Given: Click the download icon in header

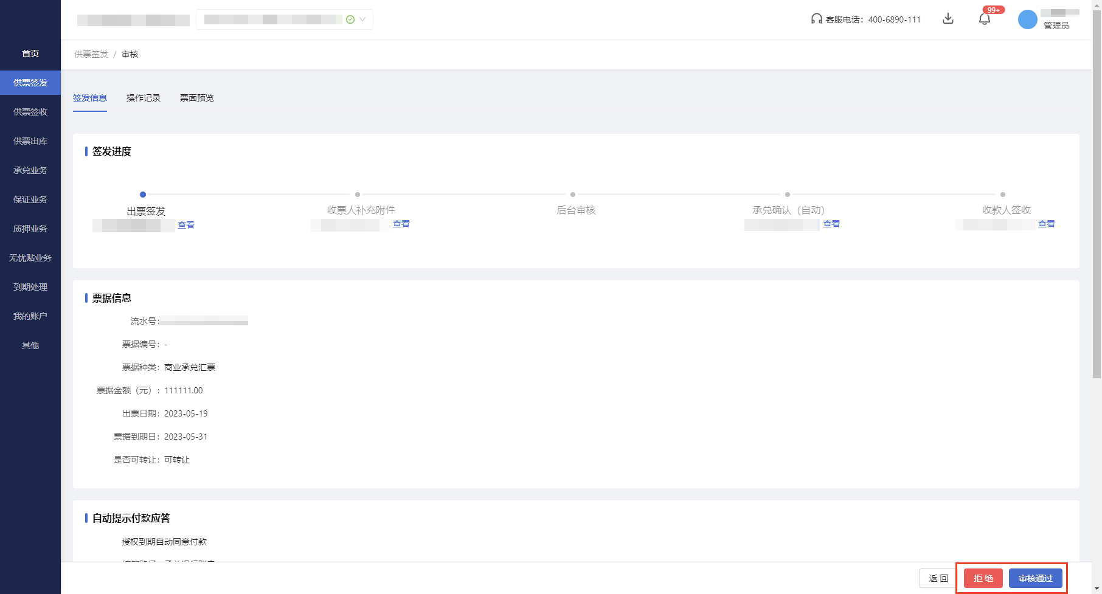Looking at the screenshot, I should [x=948, y=19].
